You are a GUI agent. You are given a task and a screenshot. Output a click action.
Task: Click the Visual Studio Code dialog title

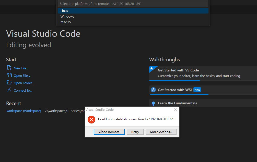100,110
